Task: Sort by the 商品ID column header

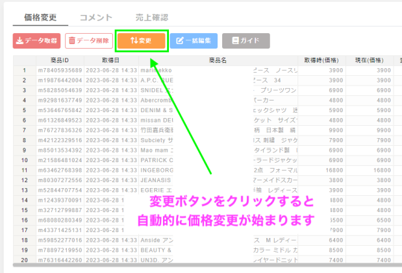Action: (x=59, y=60)
